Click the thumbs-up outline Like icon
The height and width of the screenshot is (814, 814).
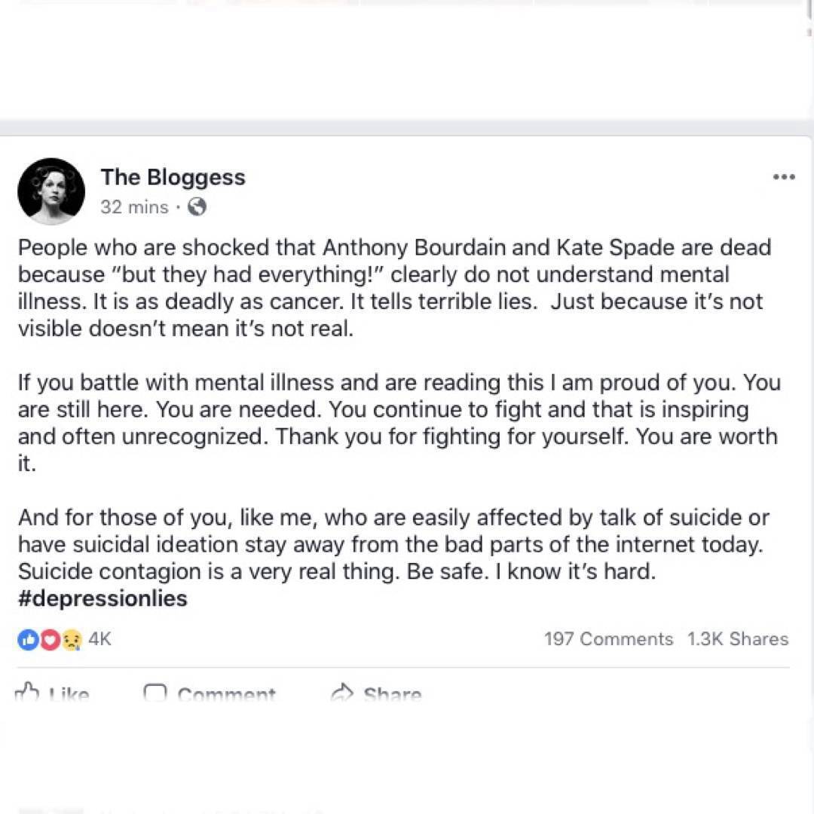point(28,692)
